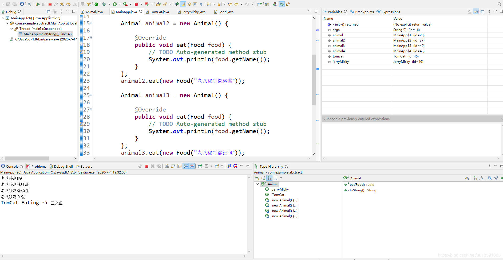Terminate from Console toolbar red square
This screenshot has height=260, width=503.
(147, 166)
